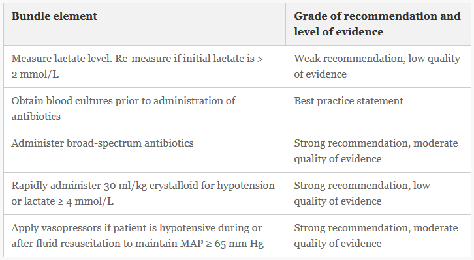Click the text "2 mmol/L" in the first row
474x260 pixels.
point(35,74)
